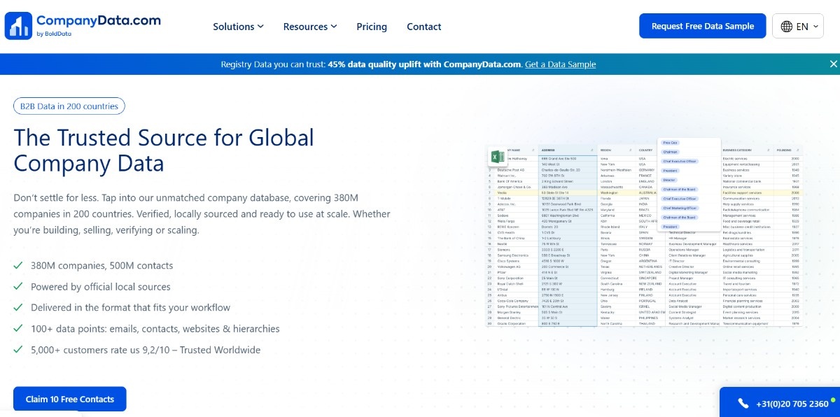Viewport: 840px width, 417px height.
Task: Click the phone handset icon
Action: 743,404
